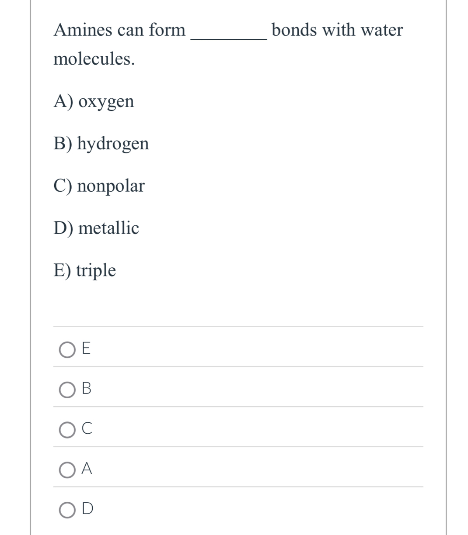The image size is (468, 535).
Task: Click the answer text label B
Action: coord(87,389)
